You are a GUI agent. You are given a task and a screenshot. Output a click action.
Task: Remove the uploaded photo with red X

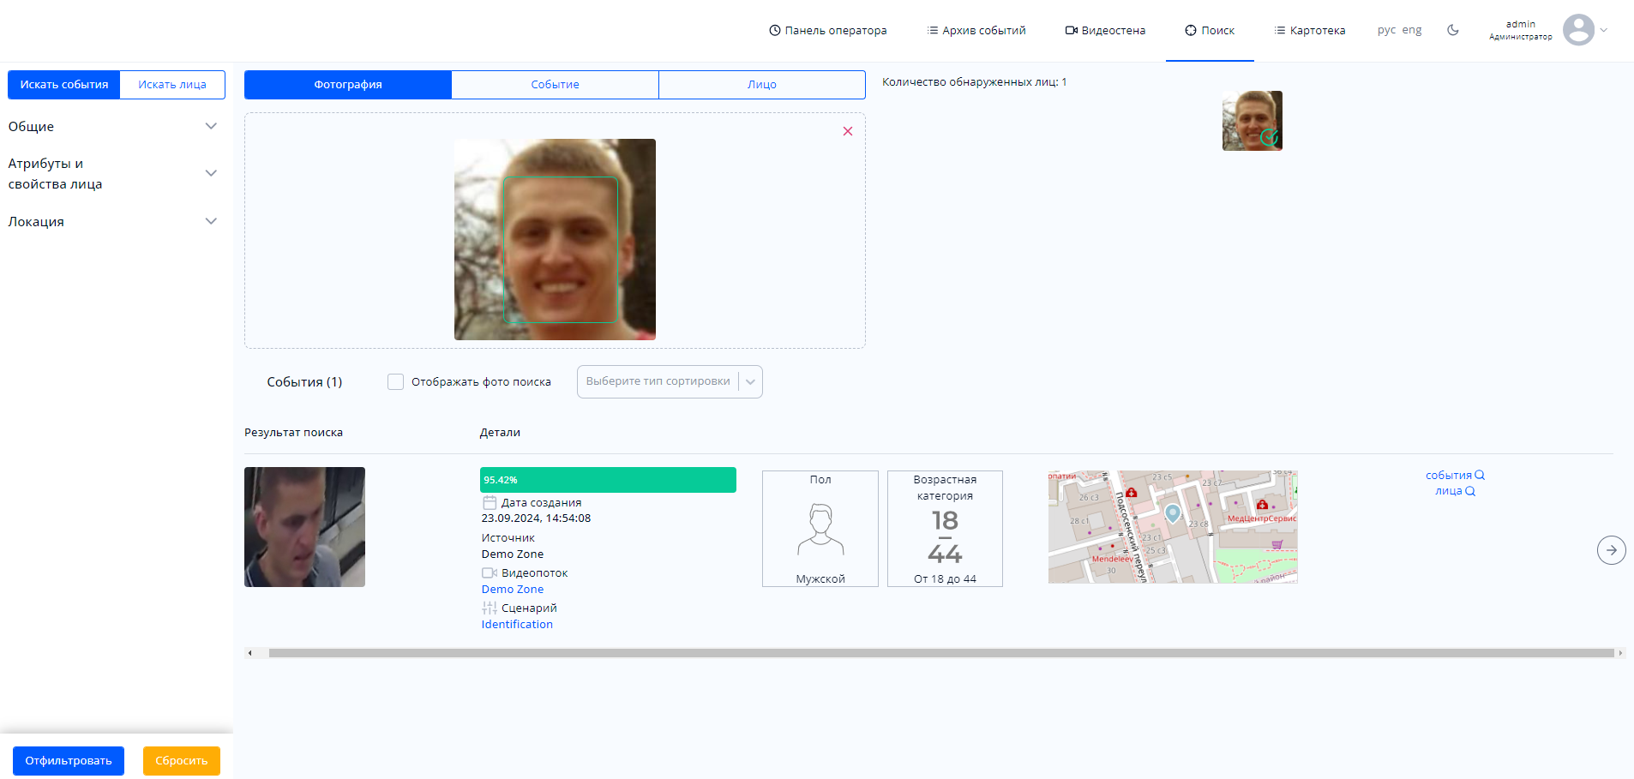coord(848,131)
